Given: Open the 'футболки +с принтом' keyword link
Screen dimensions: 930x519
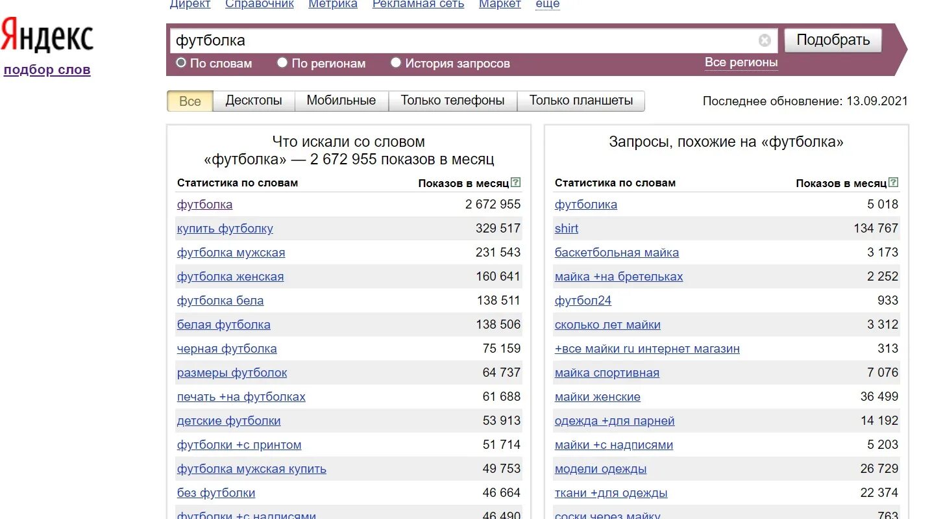Looking at the screenshot, I should pos(239,445).
